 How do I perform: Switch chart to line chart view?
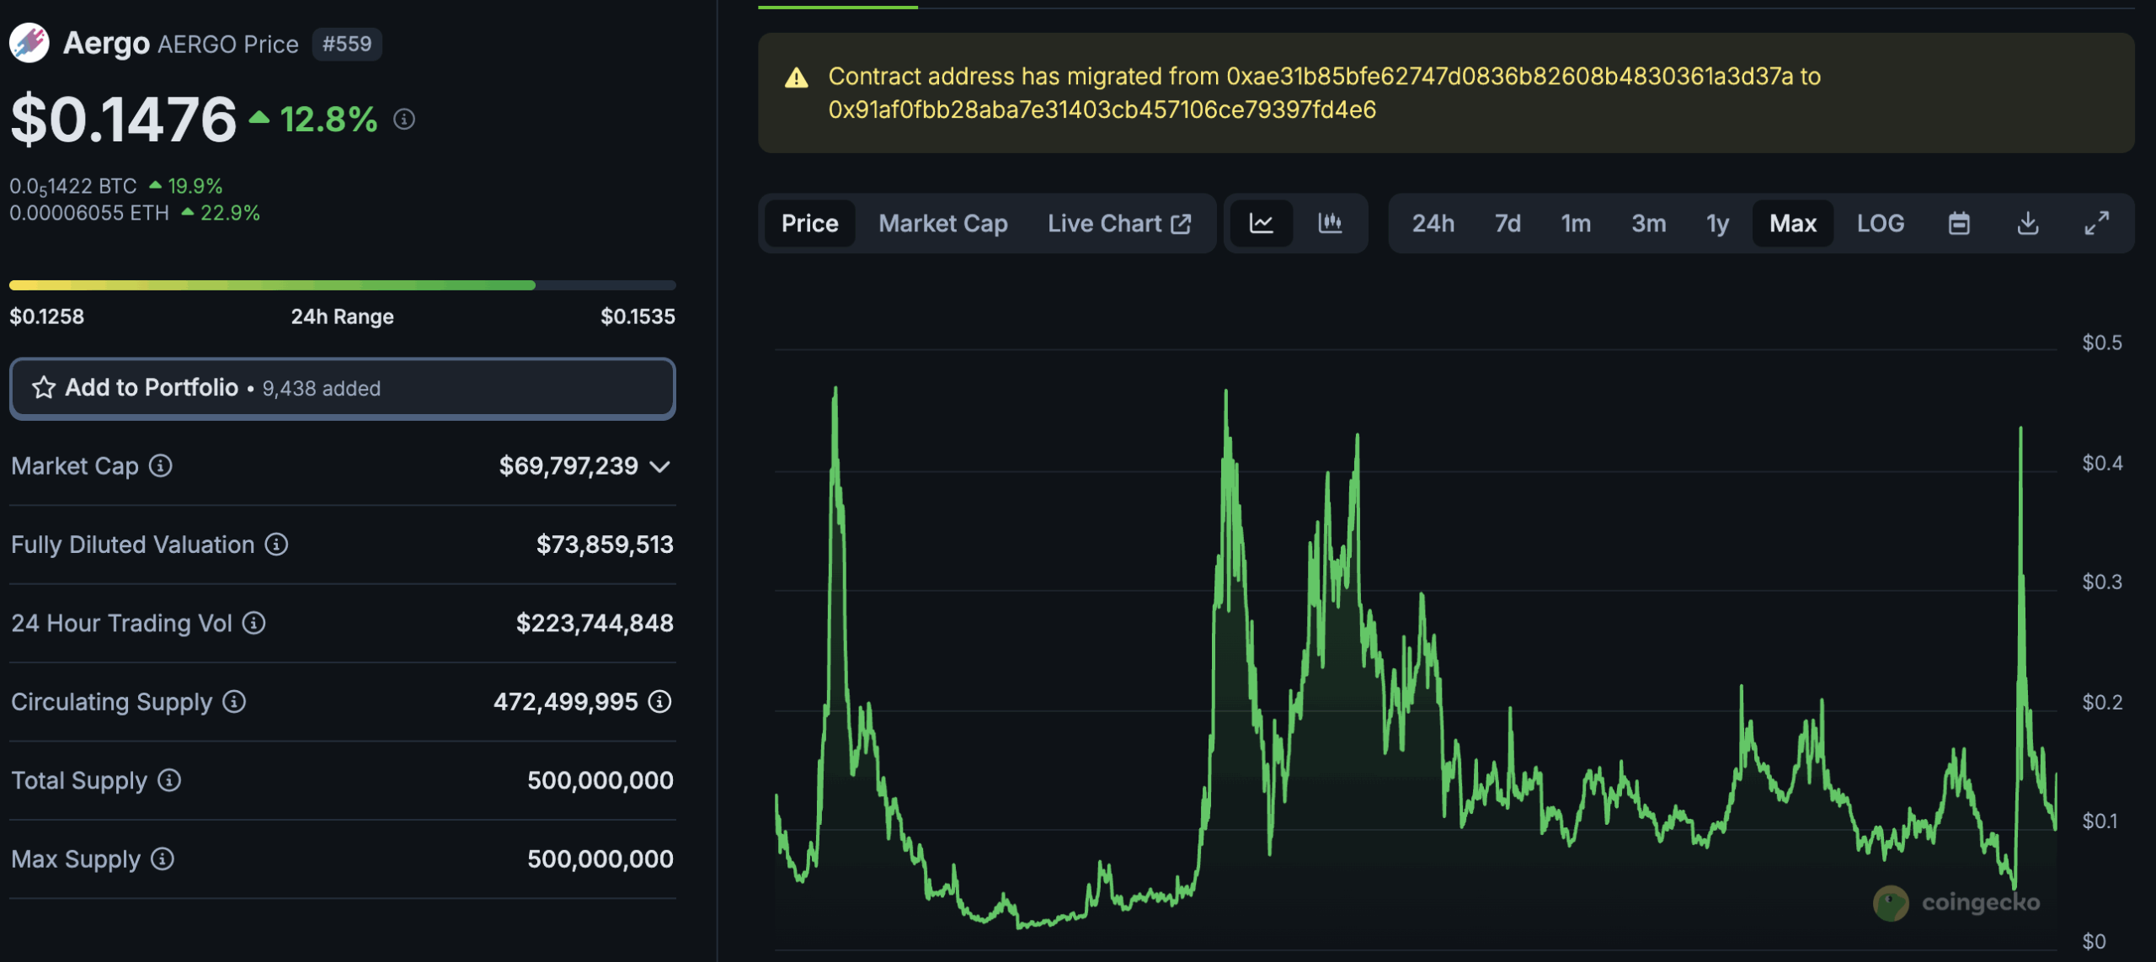click(1262, 223)
